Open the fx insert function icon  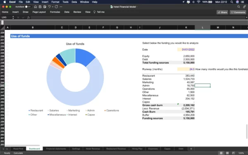[x=29, y=17]
